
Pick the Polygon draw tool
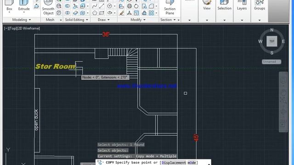(x=95, y=13)
